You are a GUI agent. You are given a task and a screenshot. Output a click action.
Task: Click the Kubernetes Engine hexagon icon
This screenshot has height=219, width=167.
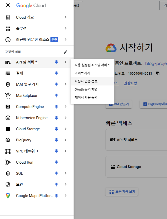point(8,118)
